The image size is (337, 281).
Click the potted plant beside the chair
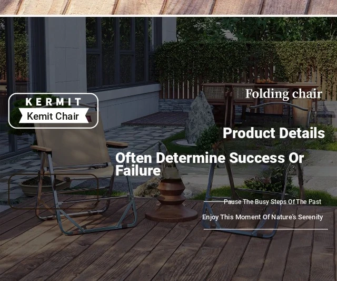(45, 186)
